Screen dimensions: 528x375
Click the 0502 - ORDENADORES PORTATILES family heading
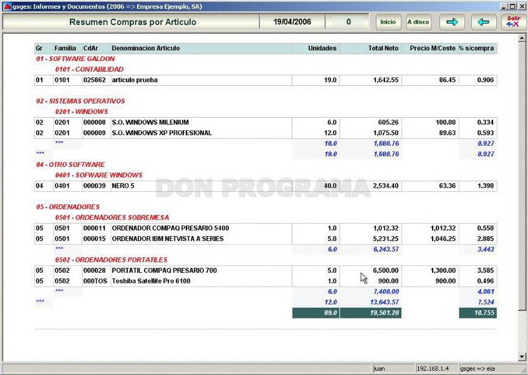coord(111,260)
